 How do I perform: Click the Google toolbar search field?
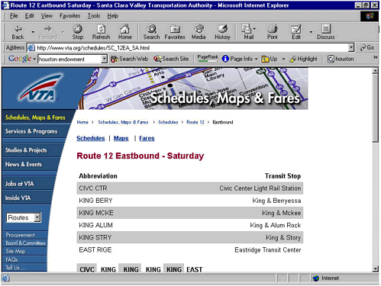[x=69, y=59]
